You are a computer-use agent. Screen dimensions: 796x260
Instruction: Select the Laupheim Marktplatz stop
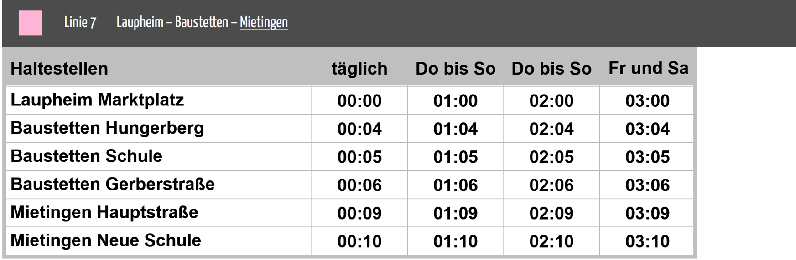[x=97, y=100]
